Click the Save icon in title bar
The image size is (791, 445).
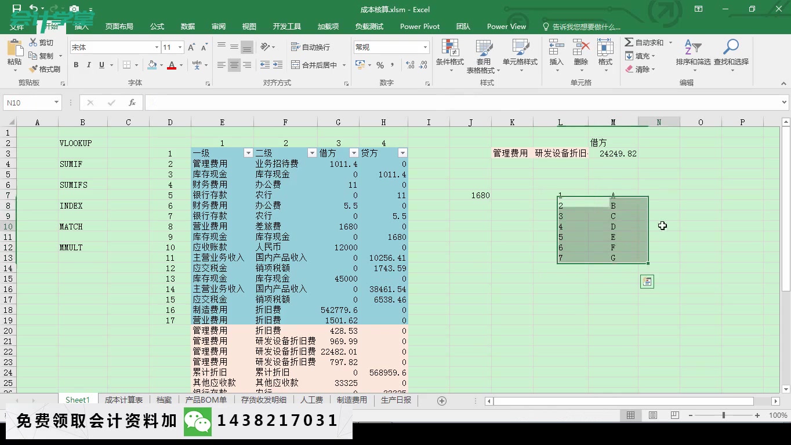(x=16, y=9)
